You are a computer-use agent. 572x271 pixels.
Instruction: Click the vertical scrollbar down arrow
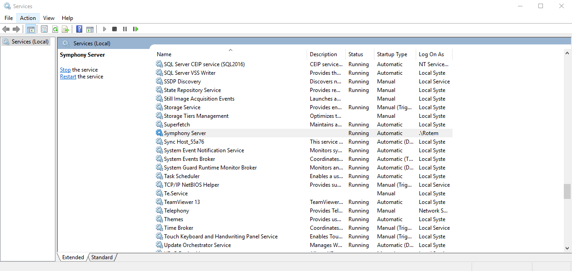click(567, 248)
